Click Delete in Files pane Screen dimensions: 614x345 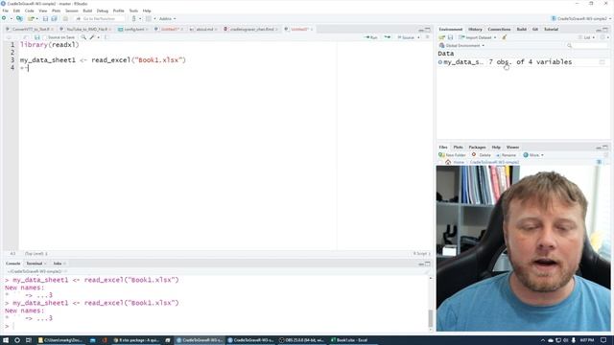[482, 155]
